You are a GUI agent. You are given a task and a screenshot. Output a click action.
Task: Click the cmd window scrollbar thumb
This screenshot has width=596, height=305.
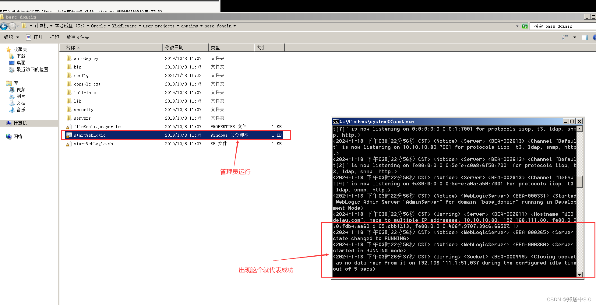pyautogui.click(x=580, y=182)
